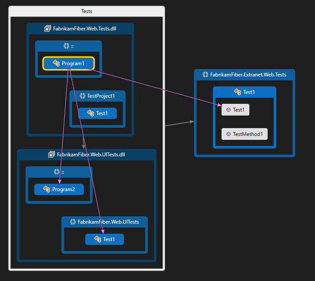Click the class icon on Program1 node
Image resolution: width=315 pixels, height=281 pixels.
pyautogui.click(x=56, y=63)
